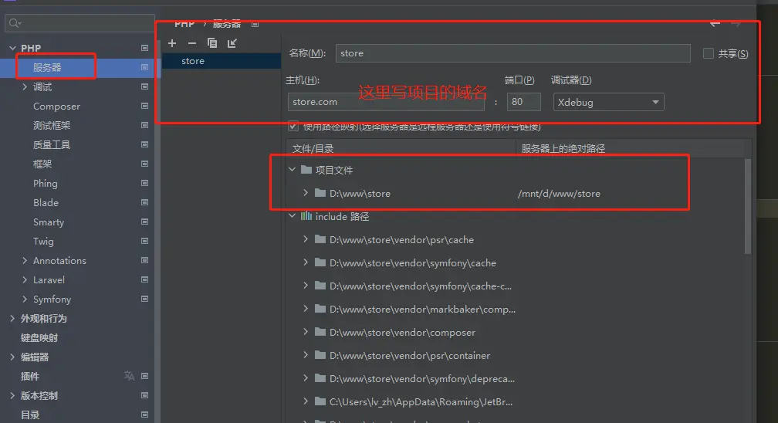778x423 pixels.
Task: Click project-level icon beside 调试 row
Action: pyautogui.click(x=144, y=86)
